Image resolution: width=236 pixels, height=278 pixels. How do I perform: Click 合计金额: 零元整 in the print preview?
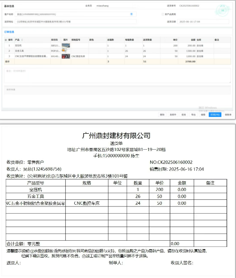click(x=23, y=244)
